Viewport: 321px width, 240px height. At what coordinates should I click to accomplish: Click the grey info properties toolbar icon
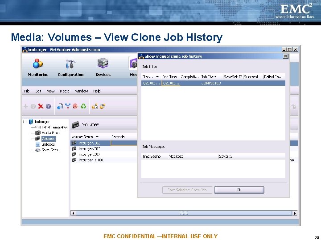[33, 106]
